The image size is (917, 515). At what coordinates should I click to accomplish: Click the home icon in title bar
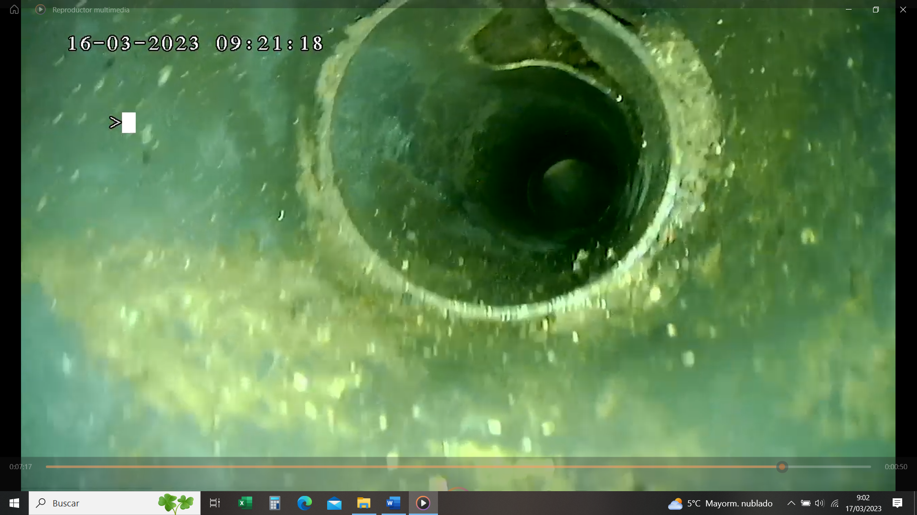(x=14, y=10)
